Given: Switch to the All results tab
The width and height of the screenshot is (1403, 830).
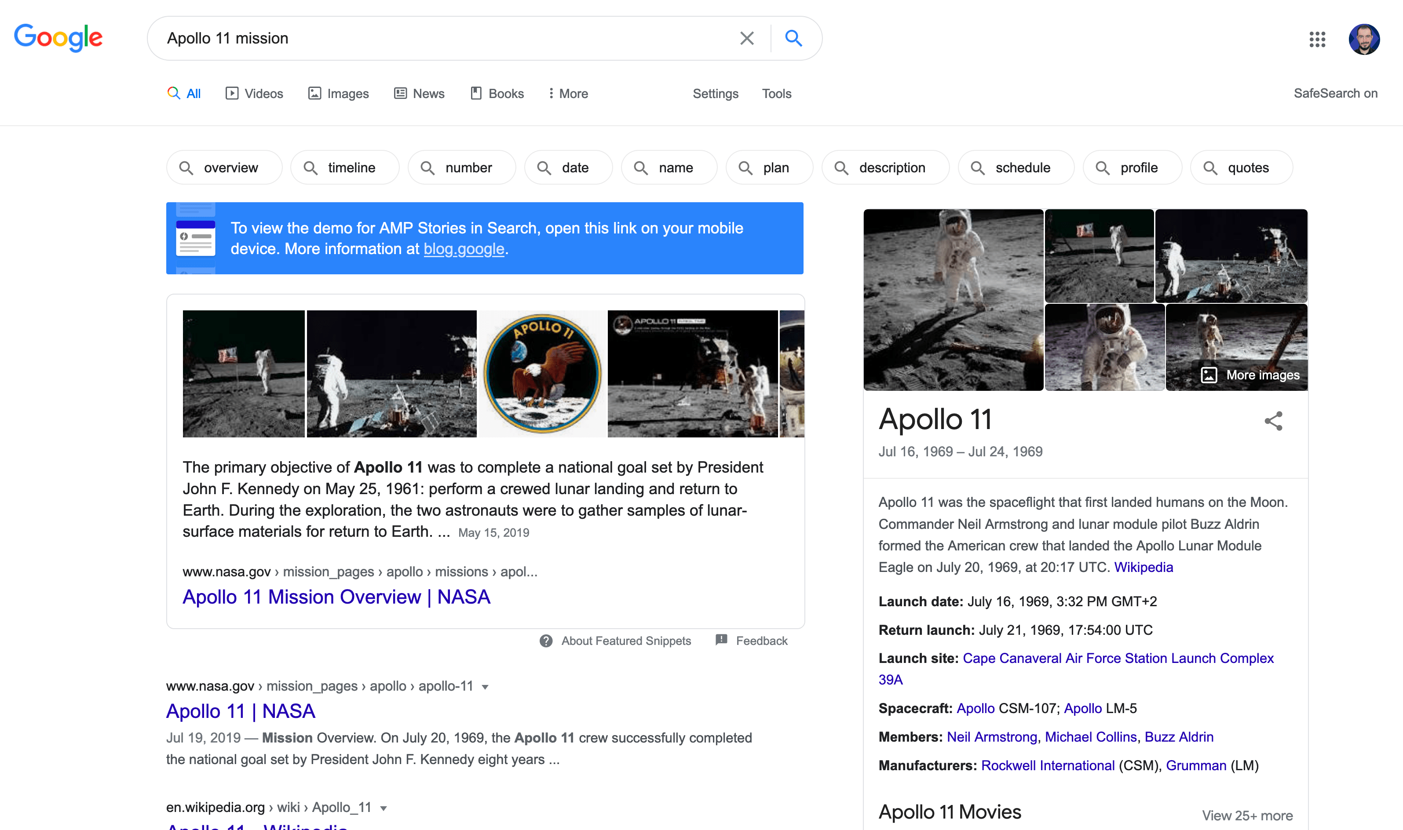Looking at the screenshot, I should click(184, 93).
